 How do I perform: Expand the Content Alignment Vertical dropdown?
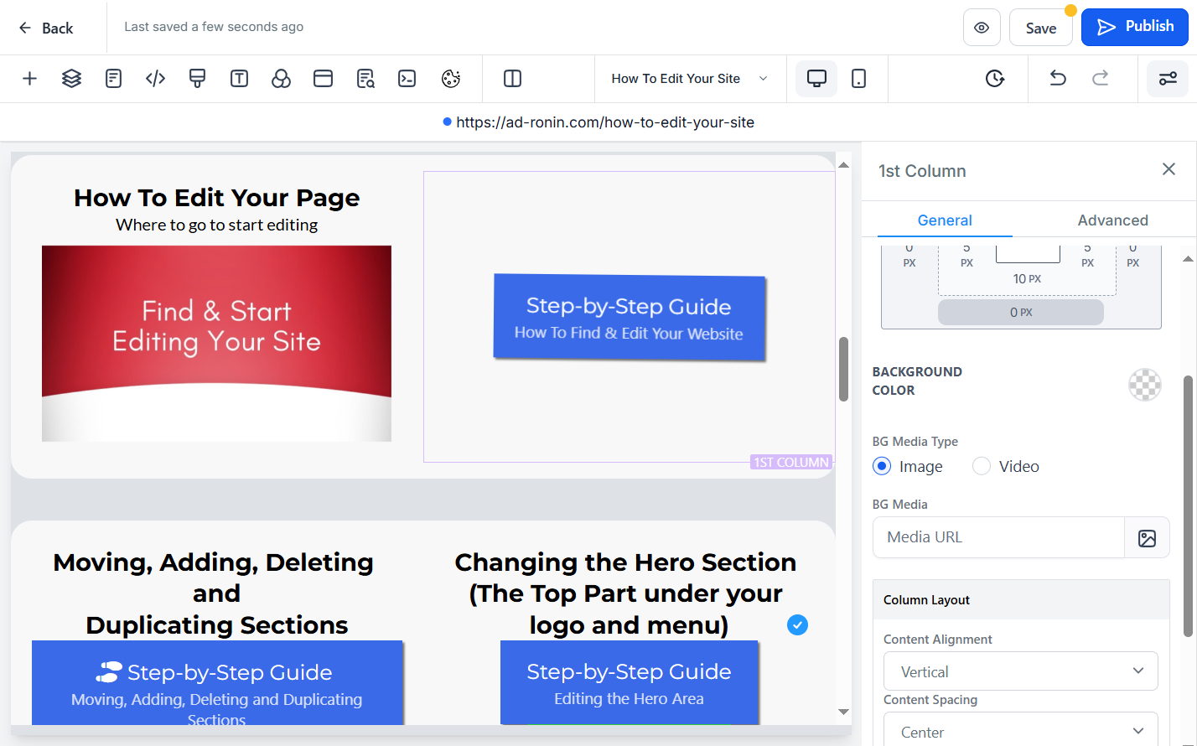point(1021,671)
